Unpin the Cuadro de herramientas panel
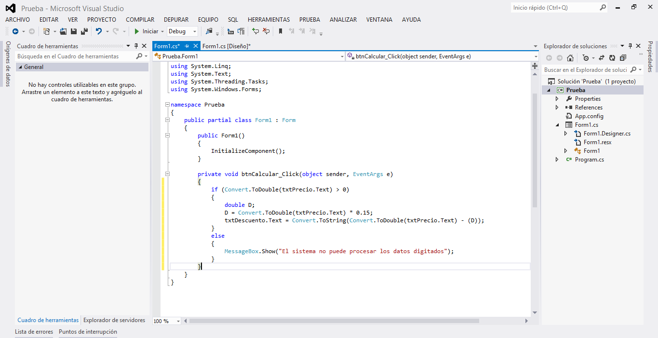 136,46
